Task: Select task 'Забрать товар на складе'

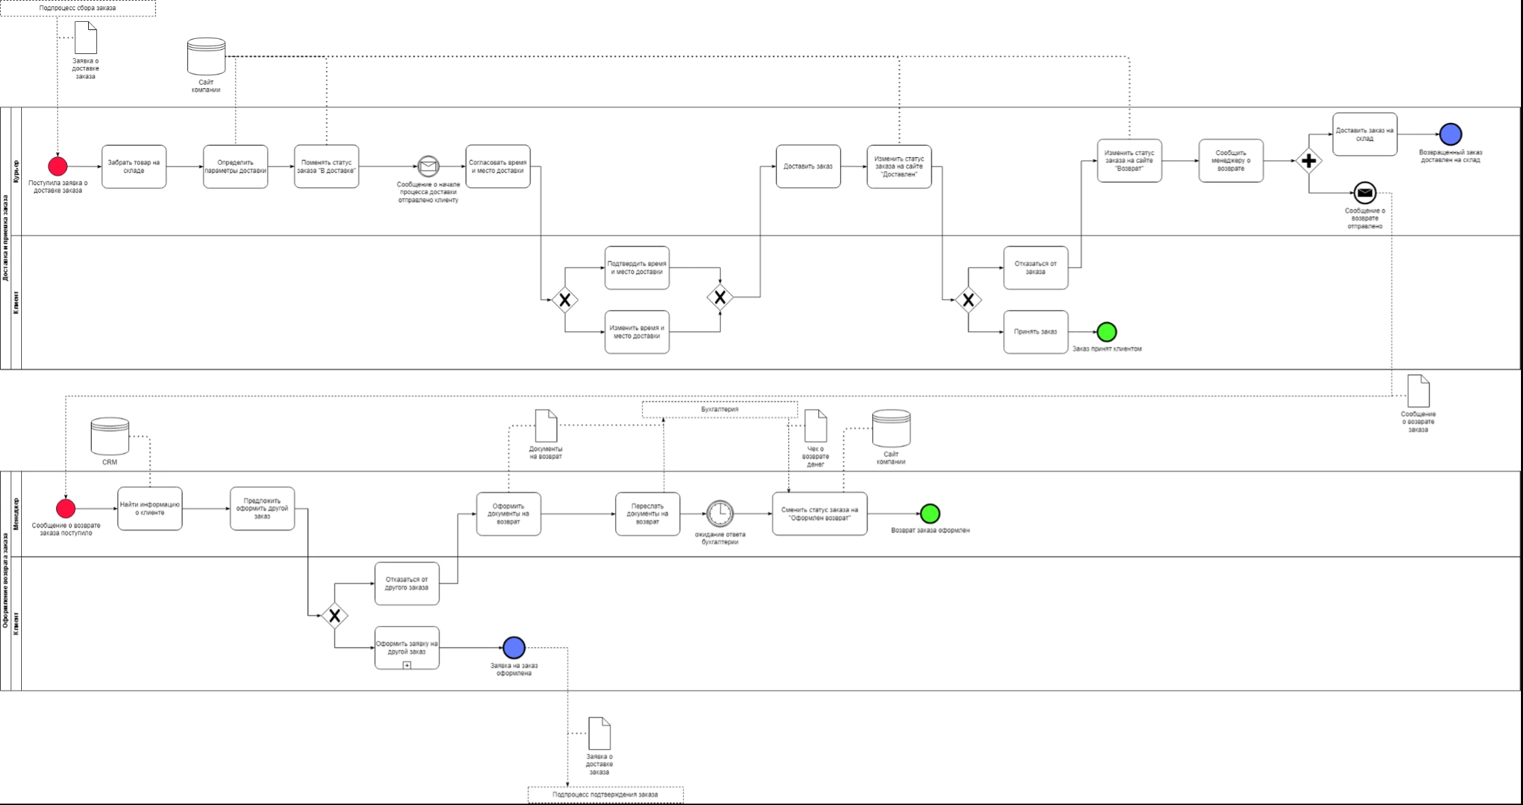Action: 134,167
